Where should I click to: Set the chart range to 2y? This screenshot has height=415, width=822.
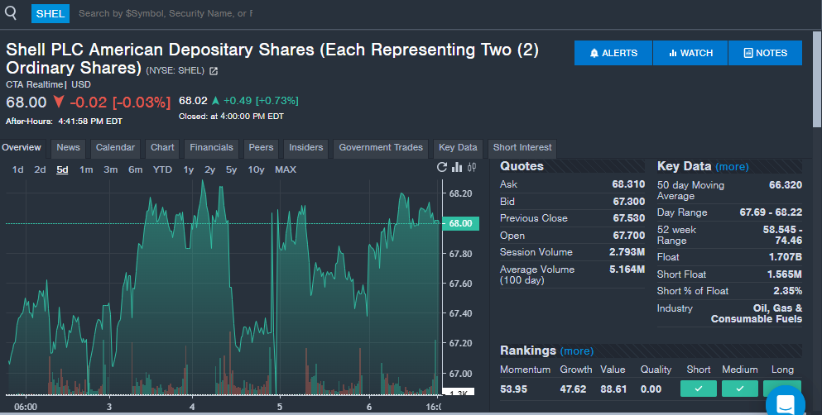209,169
